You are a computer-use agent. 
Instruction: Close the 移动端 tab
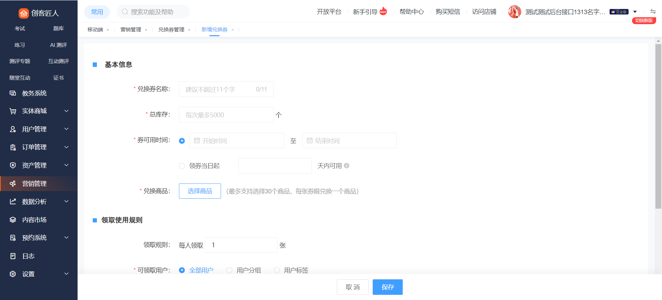pyautogui.click(x=108, y=30)
